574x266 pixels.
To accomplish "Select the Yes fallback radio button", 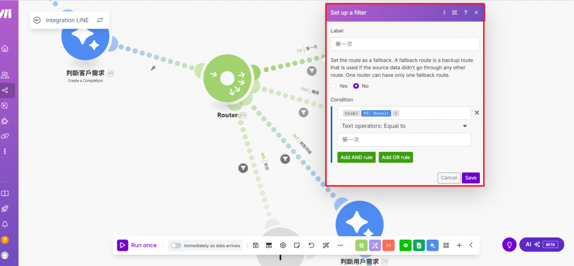I will (333, 86).
